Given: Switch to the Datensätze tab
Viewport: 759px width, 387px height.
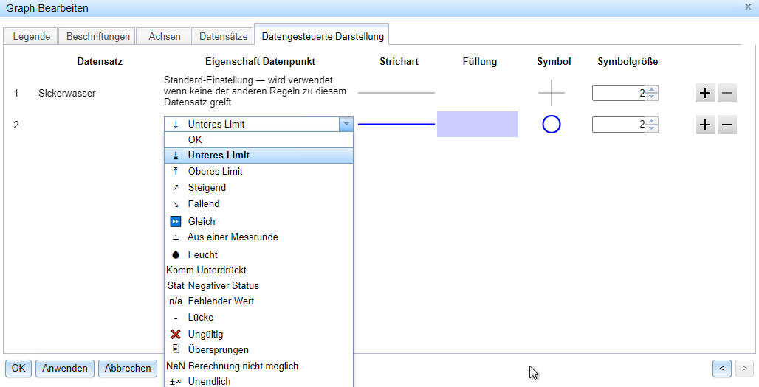Looking at the screenshot, I should 223,36.
